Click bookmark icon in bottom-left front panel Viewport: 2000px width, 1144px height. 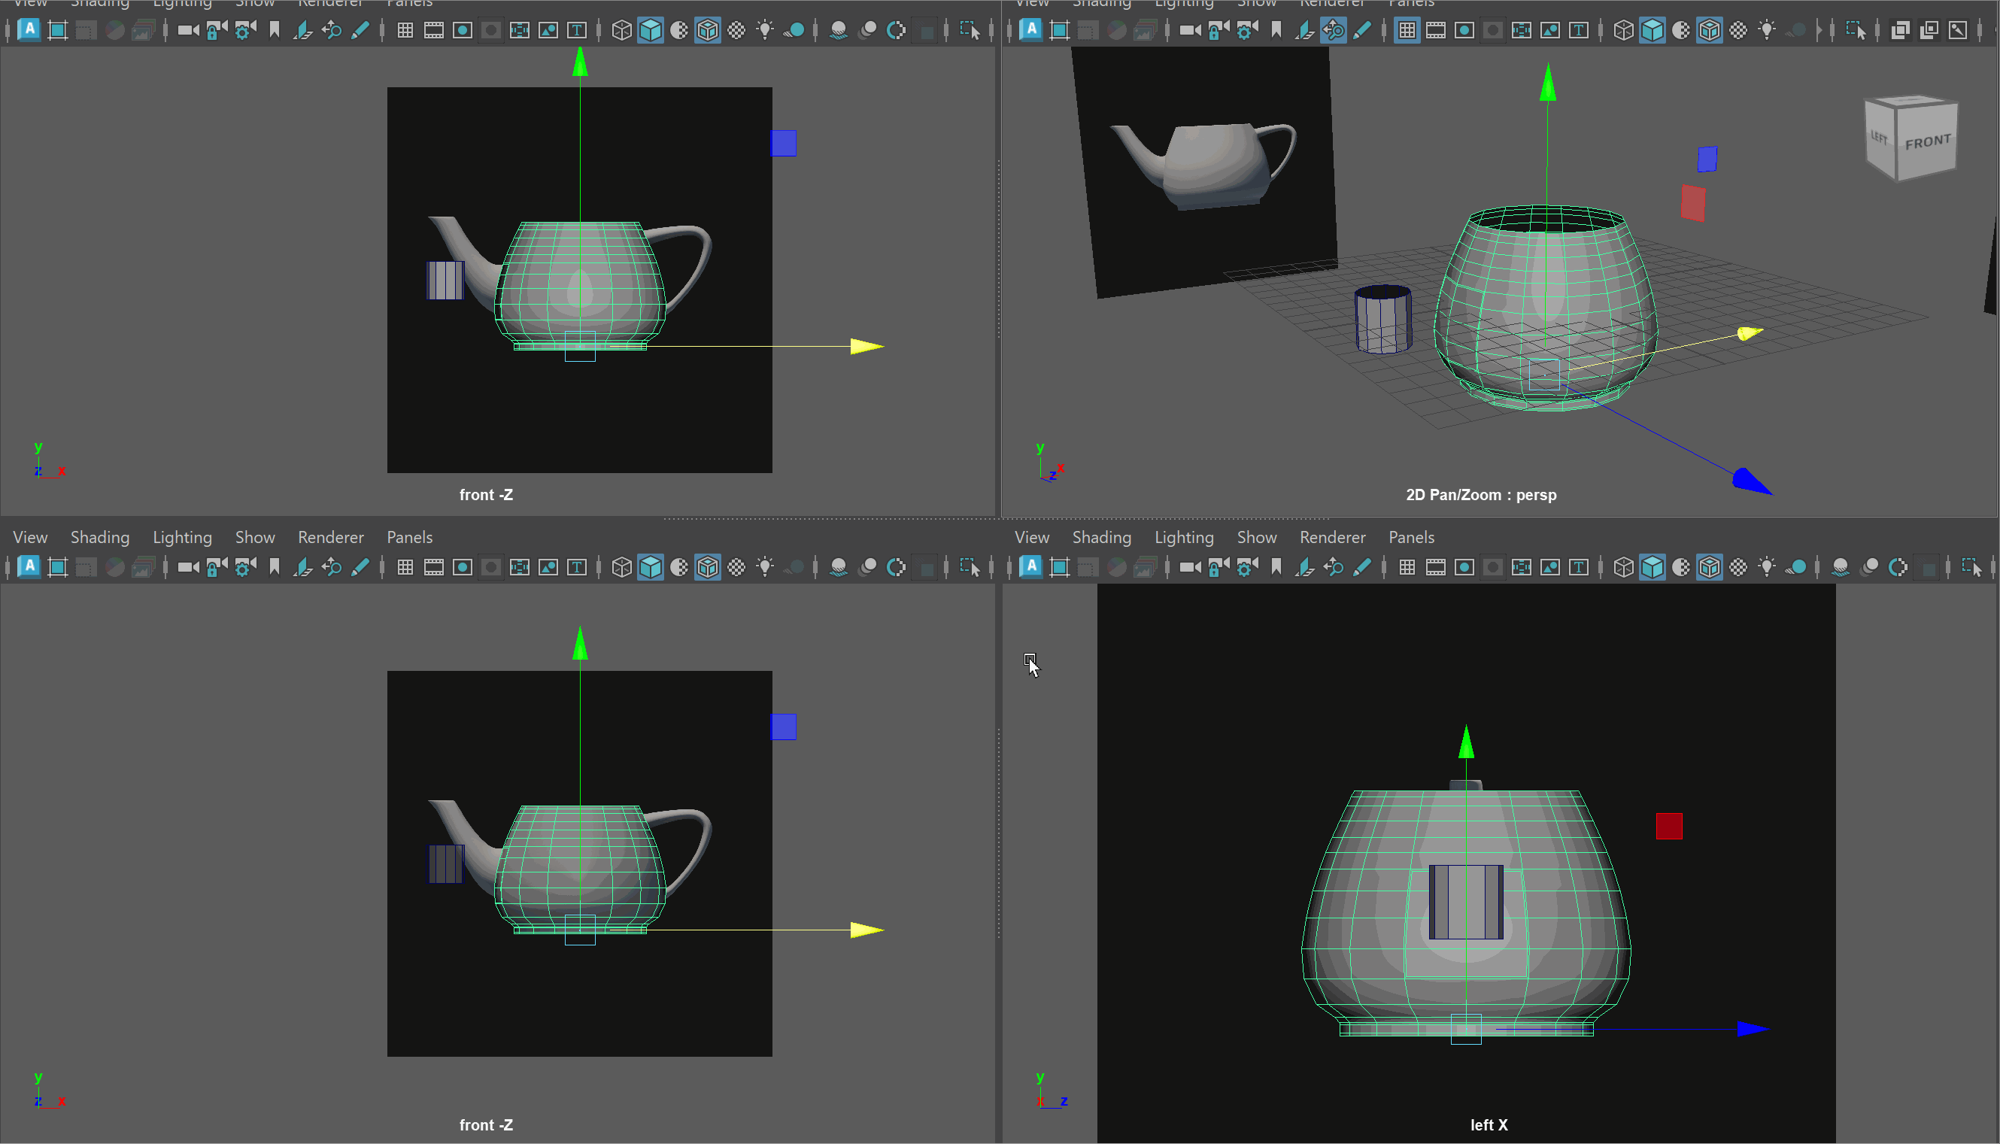pyautogui.click(x=274, y=567)
